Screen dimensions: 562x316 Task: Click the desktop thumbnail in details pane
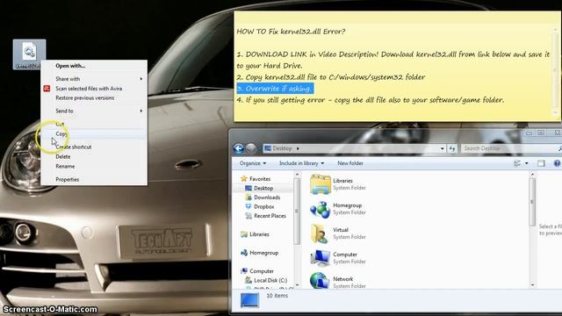click(249, 300)
